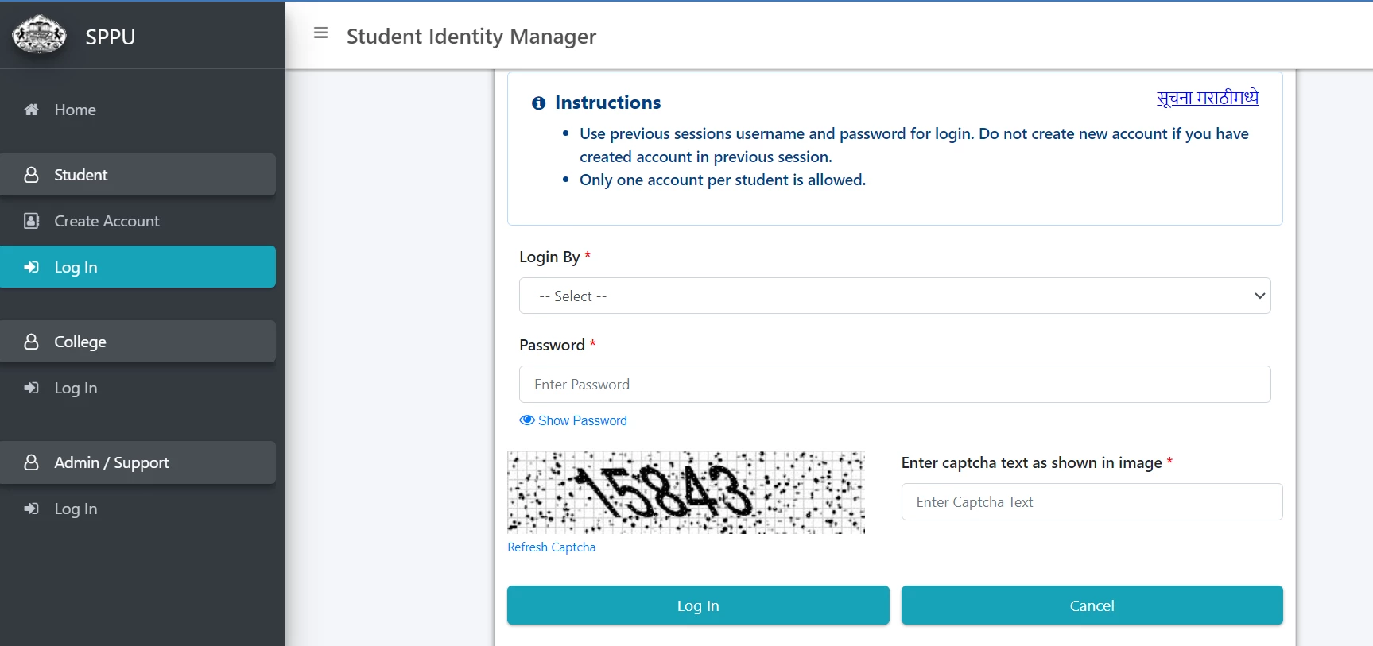Screen dimensions: 1373x646
Task: Focus the Enter Password field
Action: (894, 385)
